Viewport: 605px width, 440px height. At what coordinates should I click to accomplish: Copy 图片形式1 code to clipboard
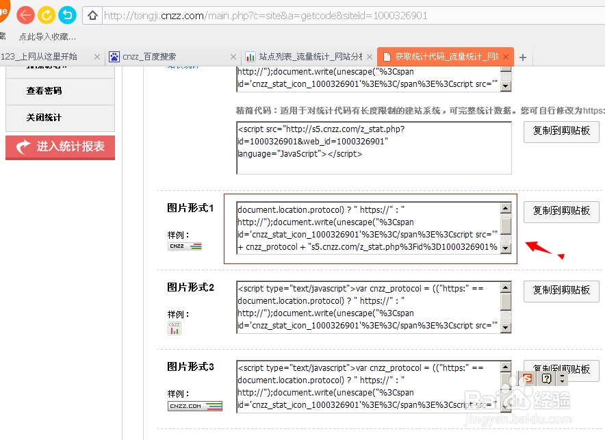coord(561,211)
